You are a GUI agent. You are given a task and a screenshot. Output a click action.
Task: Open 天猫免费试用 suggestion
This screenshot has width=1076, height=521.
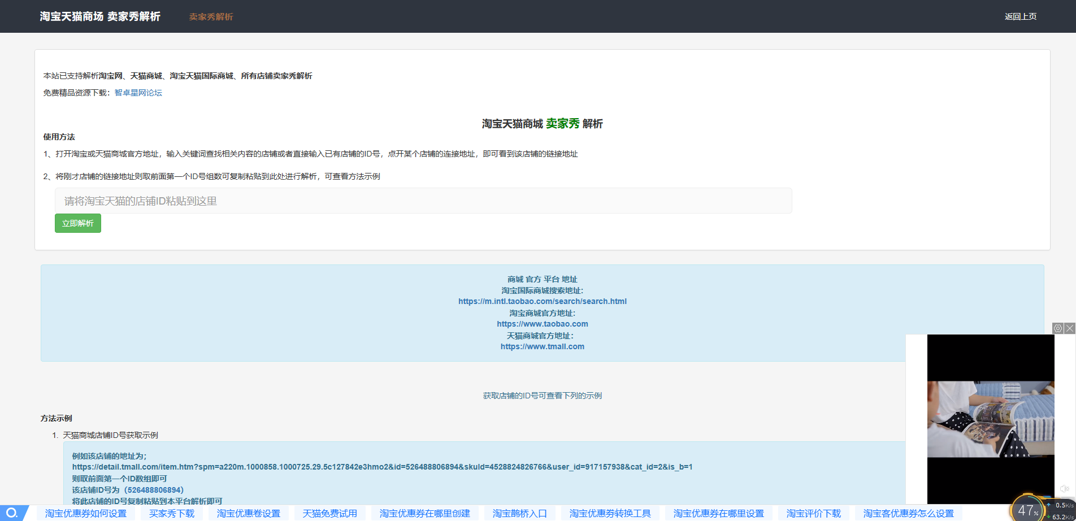(330, 513)
